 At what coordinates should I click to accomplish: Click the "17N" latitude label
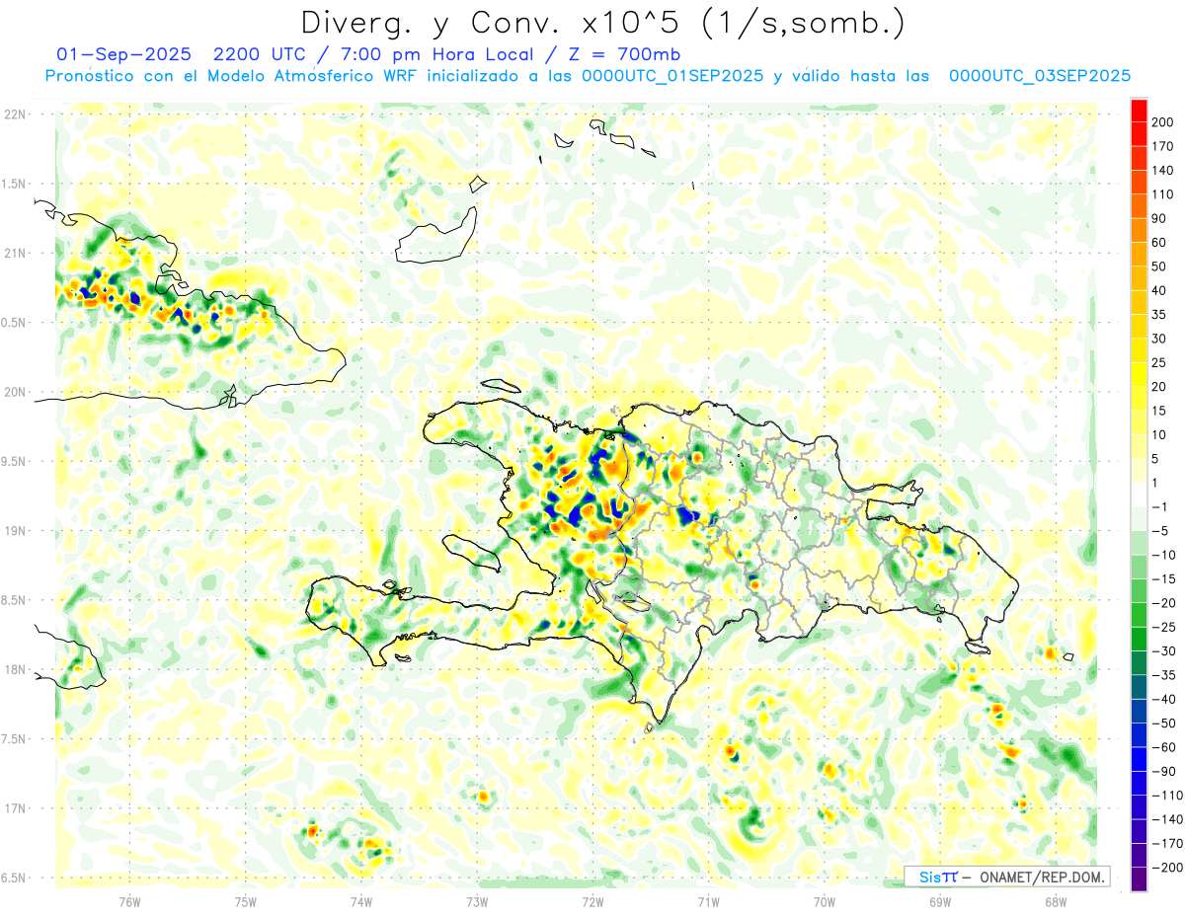pyautogui.click(x=14, y=808)
